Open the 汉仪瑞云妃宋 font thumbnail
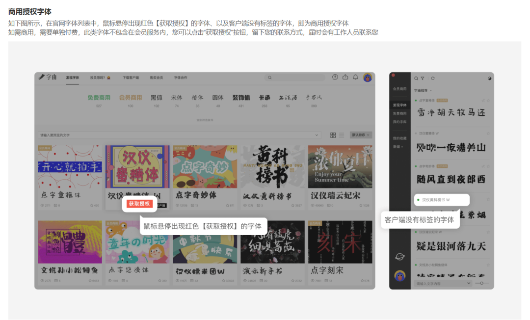The height and width of the screenshot is (320, 530). point(340,166)
